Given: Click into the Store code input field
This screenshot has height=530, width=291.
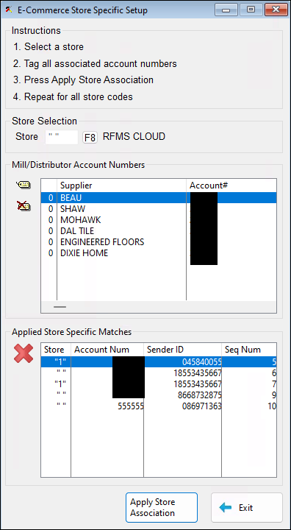Looking at the screenshot, I should [62, 137].
